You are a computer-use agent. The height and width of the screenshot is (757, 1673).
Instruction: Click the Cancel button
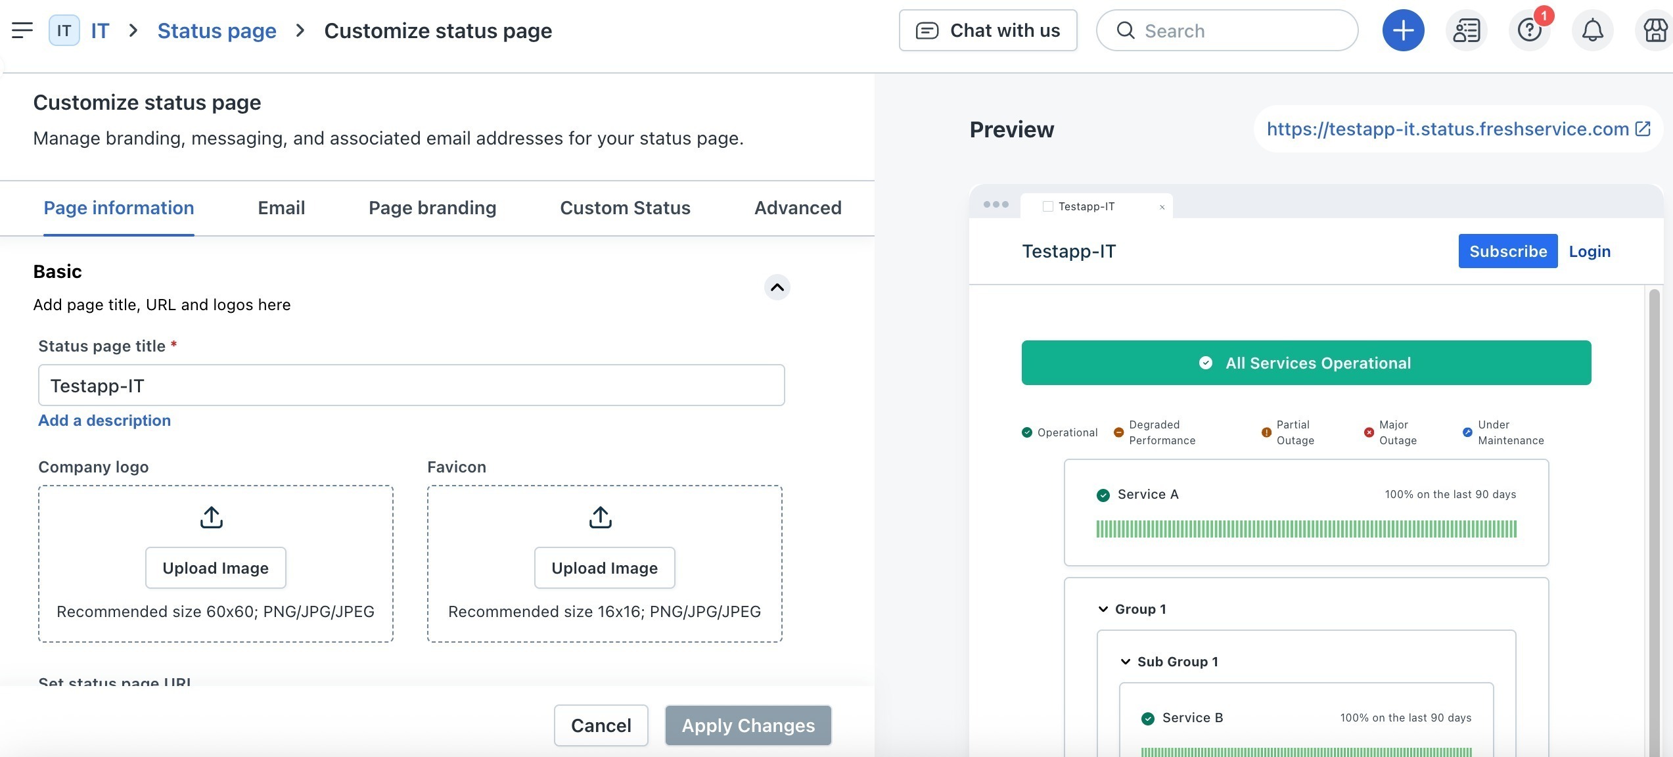click(601, 725)
